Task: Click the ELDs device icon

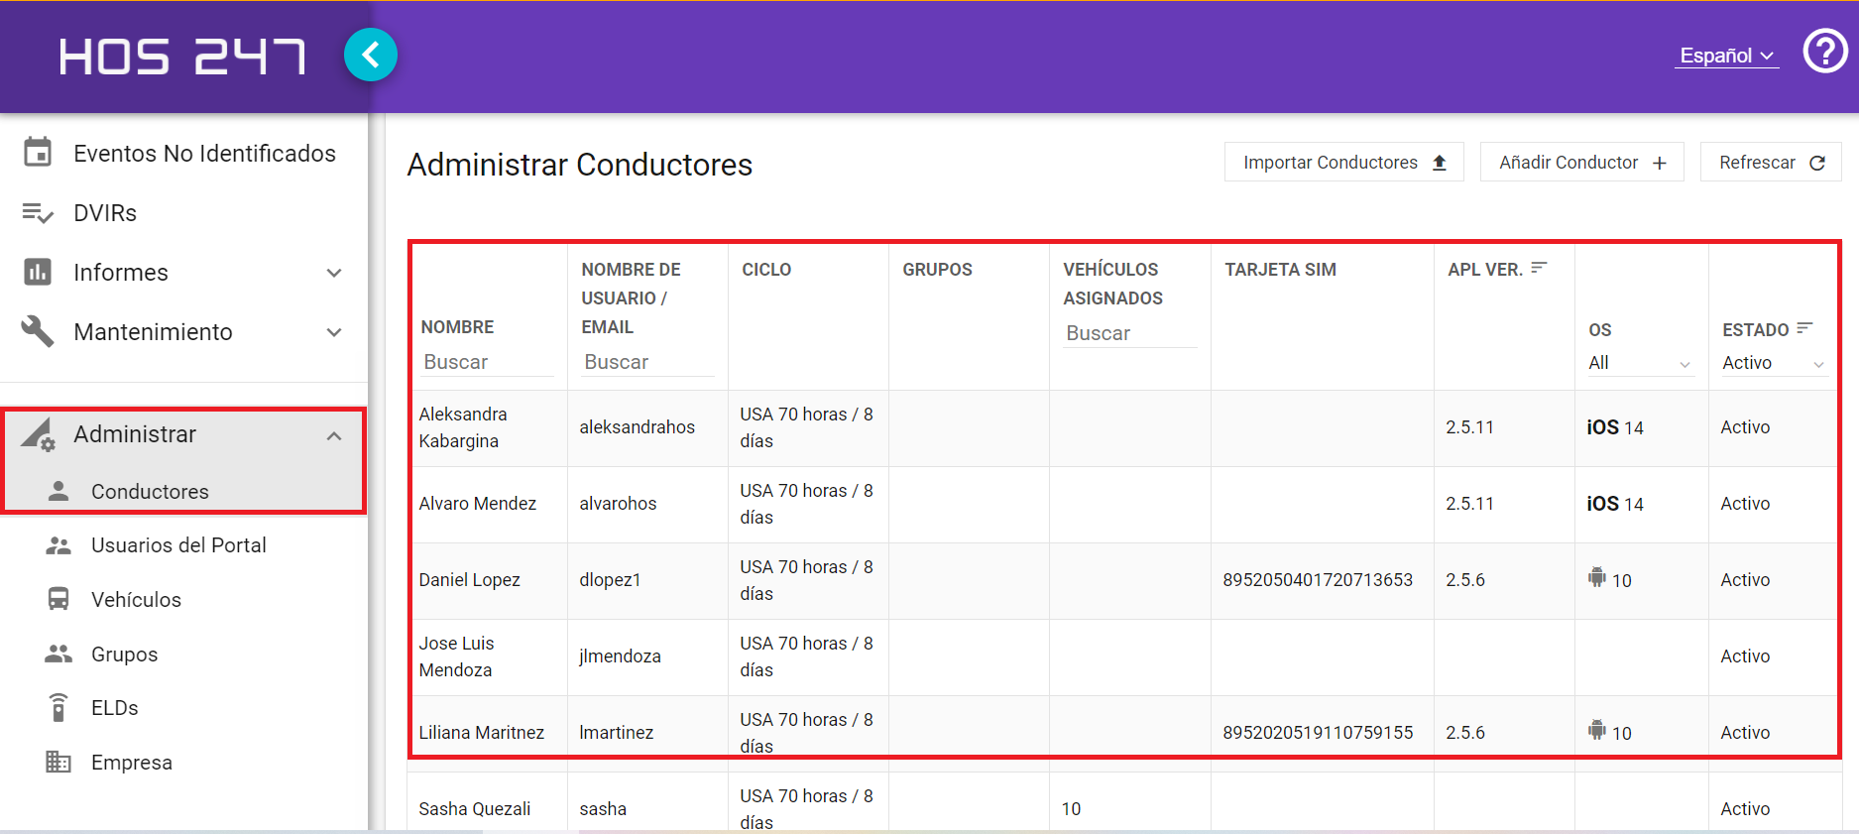Action: coord(58,707)
